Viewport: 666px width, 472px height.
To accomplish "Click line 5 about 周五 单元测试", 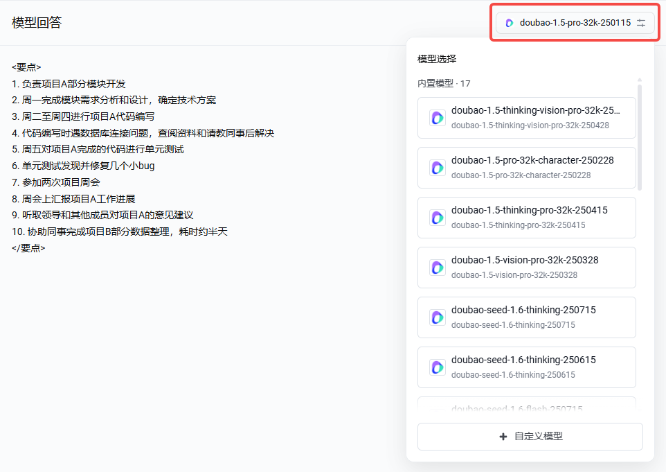I will (x=98, y=149).
